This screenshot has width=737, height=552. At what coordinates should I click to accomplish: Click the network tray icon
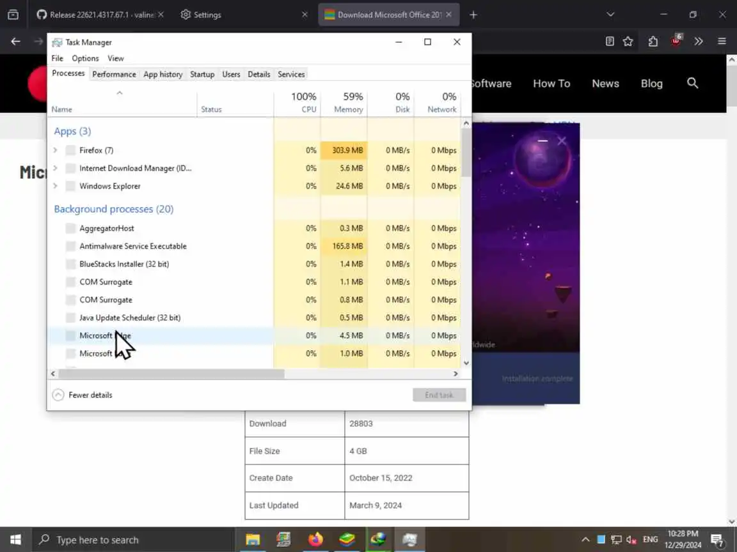(x=616, y=540)
